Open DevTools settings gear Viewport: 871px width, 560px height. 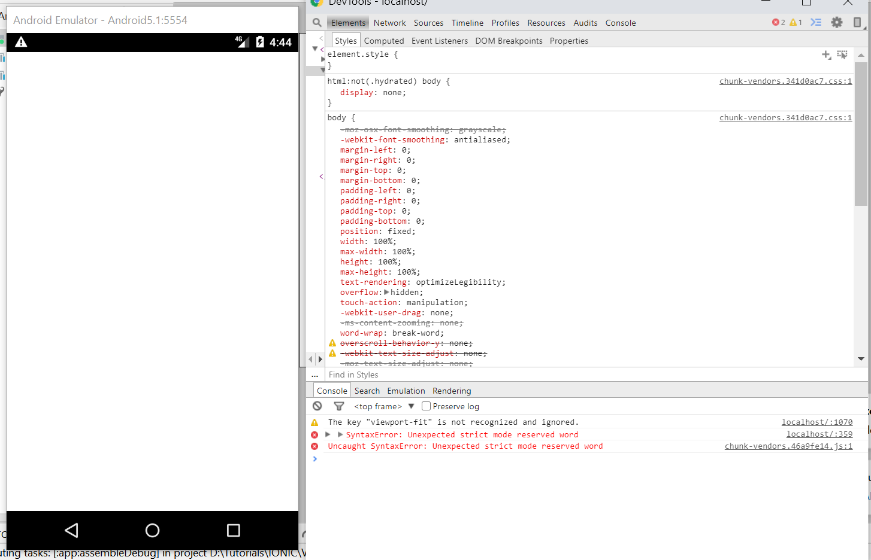[837, 23]
